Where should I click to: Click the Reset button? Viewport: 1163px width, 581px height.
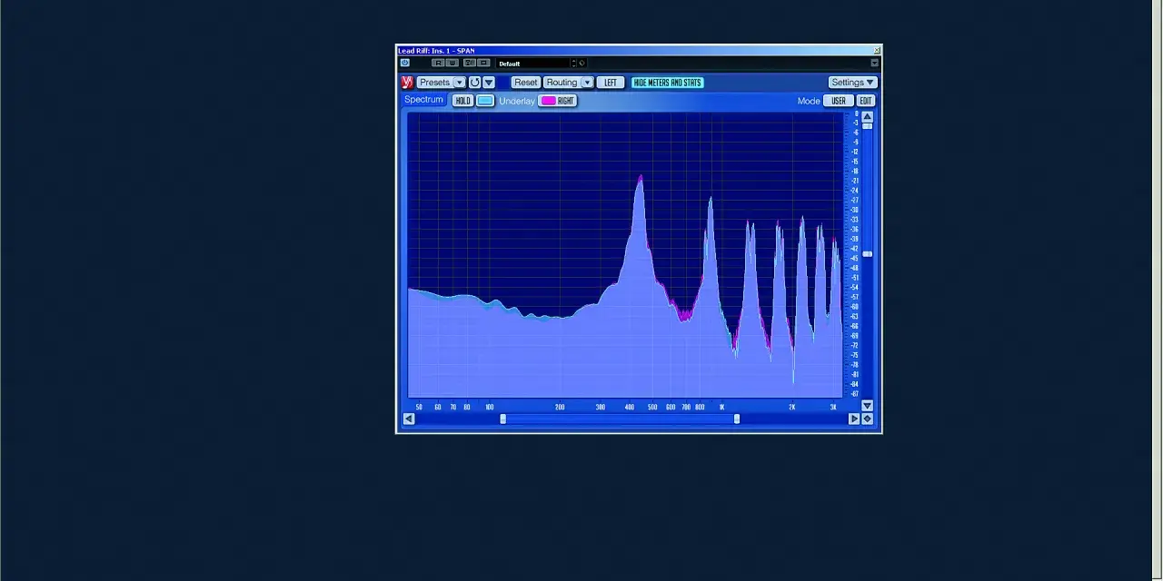525,83
